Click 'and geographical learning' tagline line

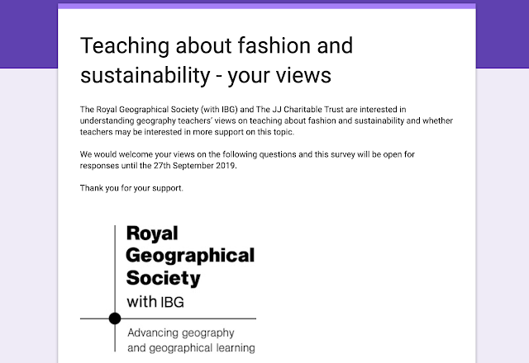[191, 348]
